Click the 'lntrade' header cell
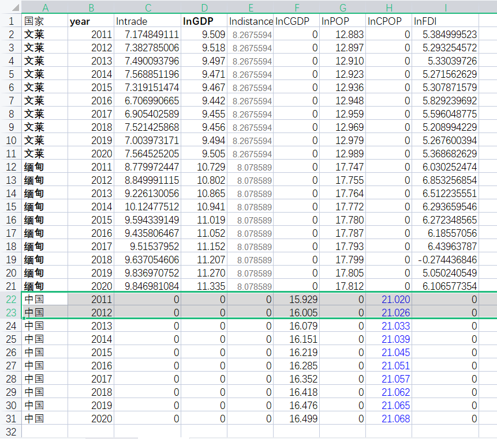 (x=148, y=21)
